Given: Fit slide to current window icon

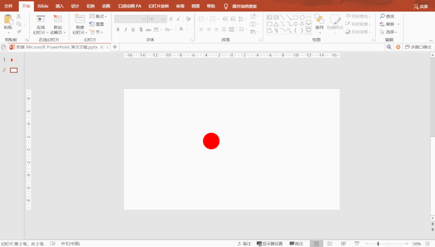Looking at the screenshot, I should click(x=428, y=244).
